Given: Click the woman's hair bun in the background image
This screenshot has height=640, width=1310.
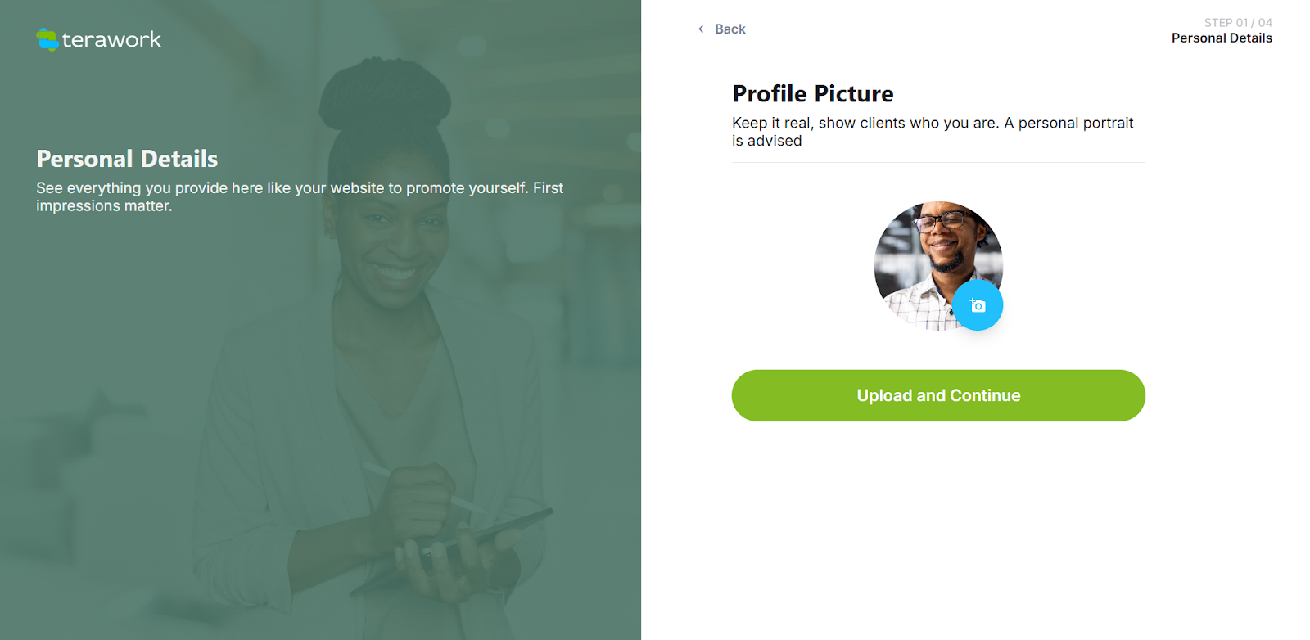Looking at the screenshot, I should pos(384,94).
